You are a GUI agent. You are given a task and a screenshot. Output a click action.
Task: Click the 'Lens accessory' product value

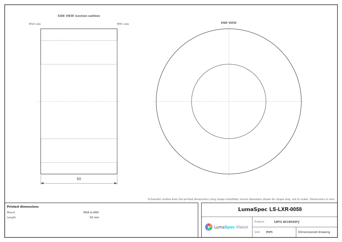[x=287, y=222]
